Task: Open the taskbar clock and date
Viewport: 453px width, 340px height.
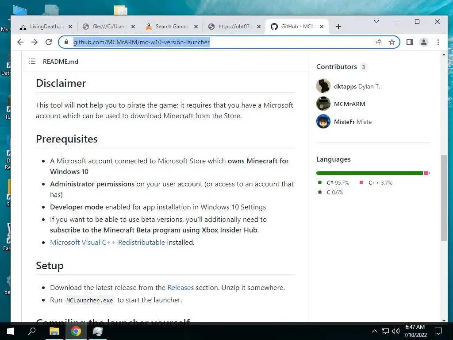Action: point(415,331)
